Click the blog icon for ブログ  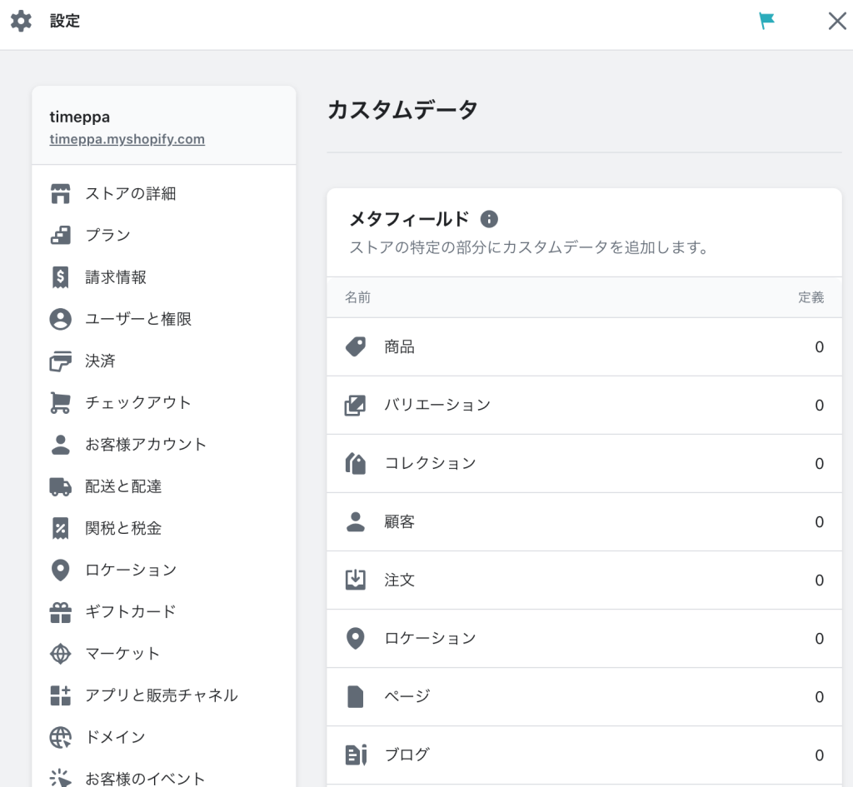click(x=356, y=755)
